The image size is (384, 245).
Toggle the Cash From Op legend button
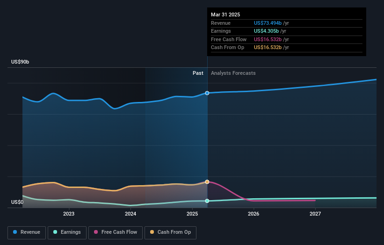point(170,232)
